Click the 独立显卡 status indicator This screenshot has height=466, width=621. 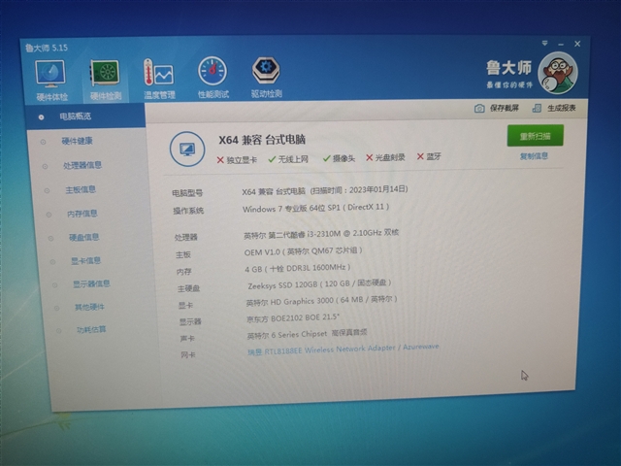click(237, 159)
